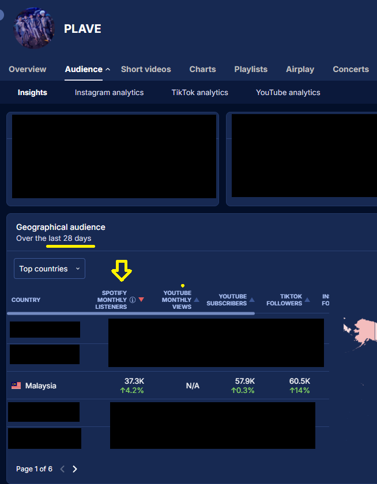Open the PLAVE artist avatar image
This screenshot has width=377, height=484.
(34, 28)
